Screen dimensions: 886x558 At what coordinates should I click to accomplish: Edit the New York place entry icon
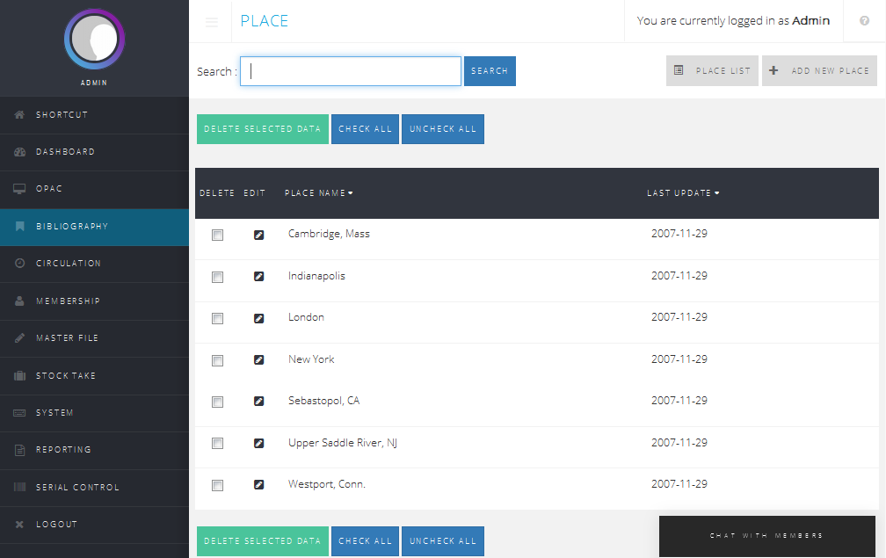(258, 360)
